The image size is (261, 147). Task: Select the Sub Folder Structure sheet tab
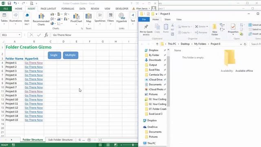[x=60, y=140]
